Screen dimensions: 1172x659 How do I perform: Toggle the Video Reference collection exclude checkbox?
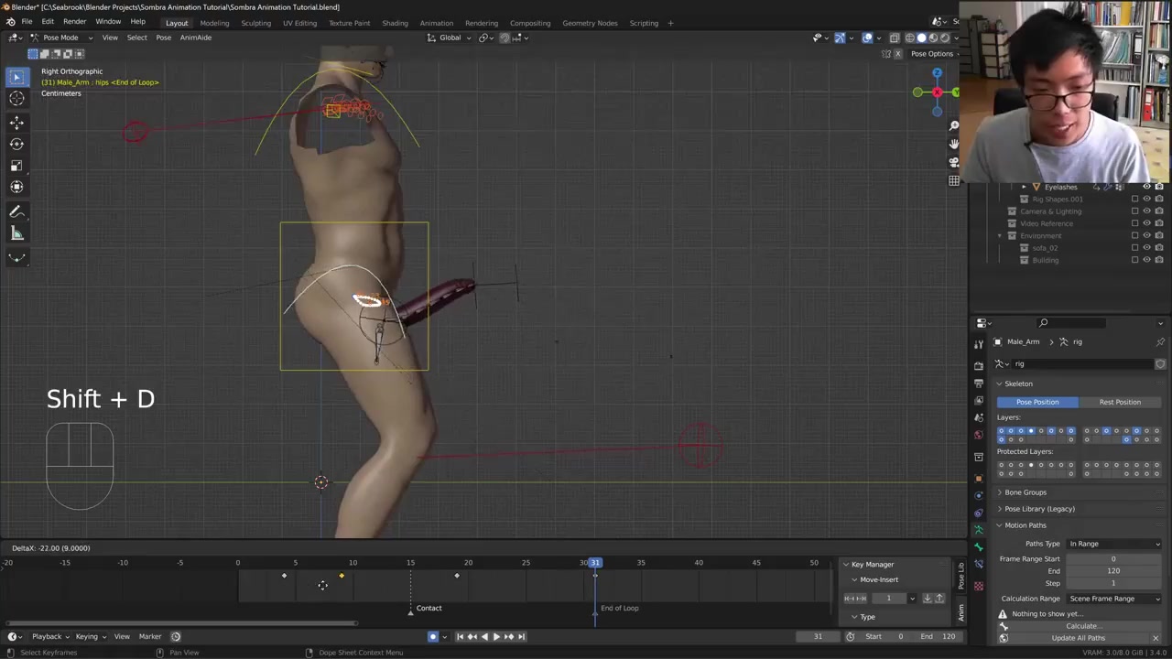1134,223
